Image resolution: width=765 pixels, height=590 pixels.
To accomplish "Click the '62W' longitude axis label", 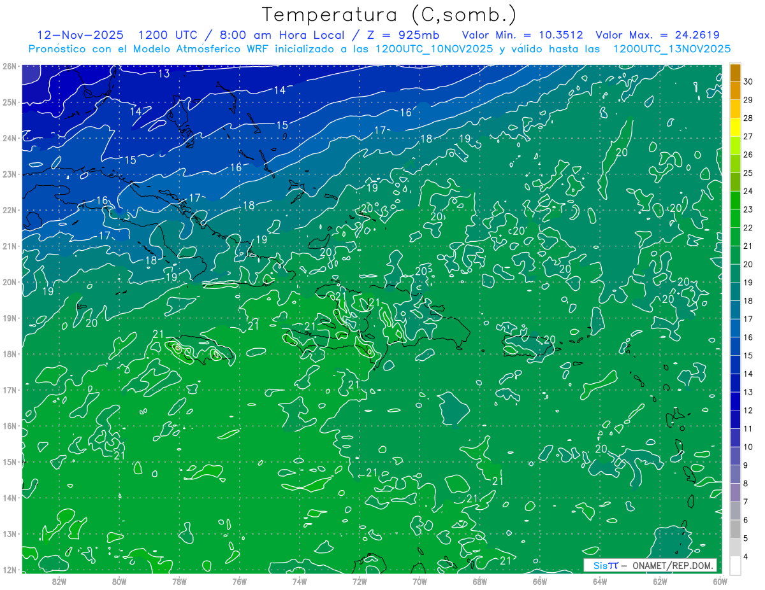I will (660, 581).
